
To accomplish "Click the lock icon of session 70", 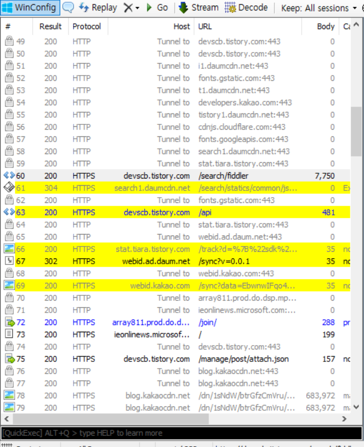I will click(x=10, y=298).
